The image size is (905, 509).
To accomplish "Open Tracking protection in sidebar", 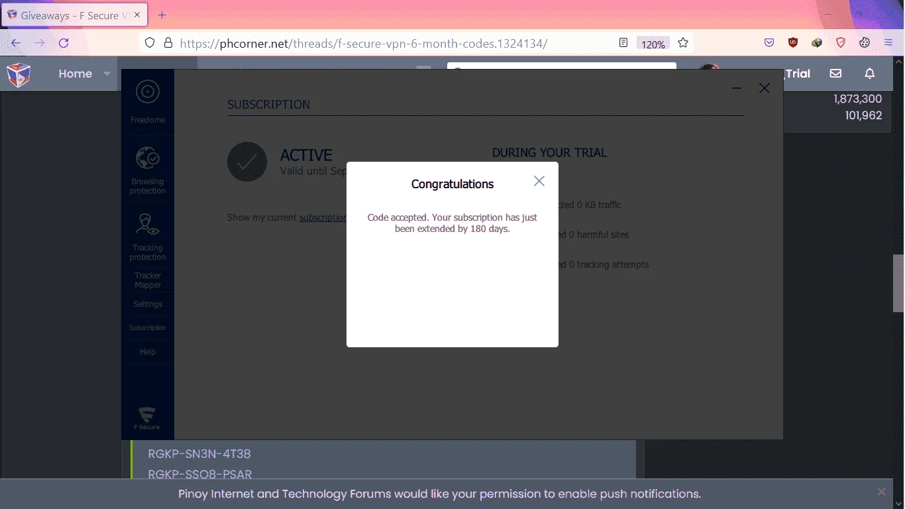I will [148, 237].
